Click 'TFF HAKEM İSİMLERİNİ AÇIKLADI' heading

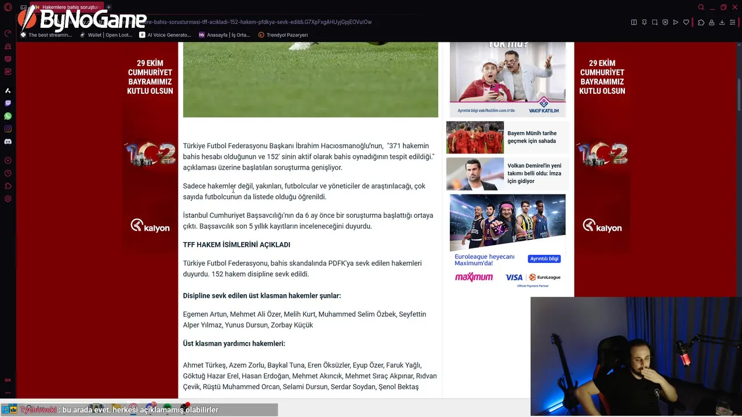tap(237, 245)
